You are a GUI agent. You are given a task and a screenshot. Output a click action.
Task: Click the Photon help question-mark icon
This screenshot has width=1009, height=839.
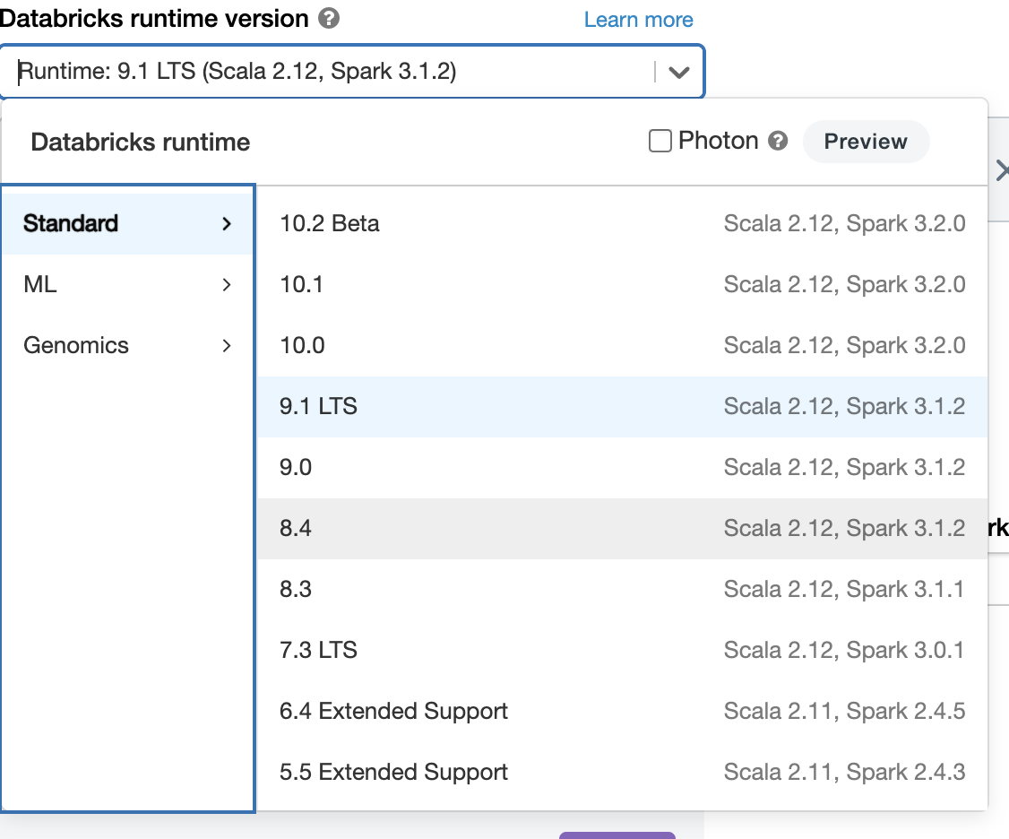[778, 141]
